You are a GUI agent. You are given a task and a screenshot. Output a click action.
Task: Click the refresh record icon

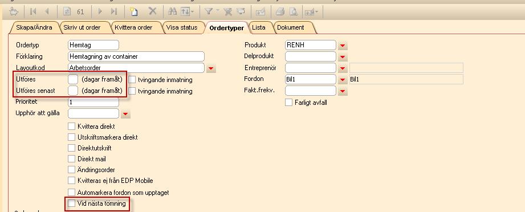point(67,12)
